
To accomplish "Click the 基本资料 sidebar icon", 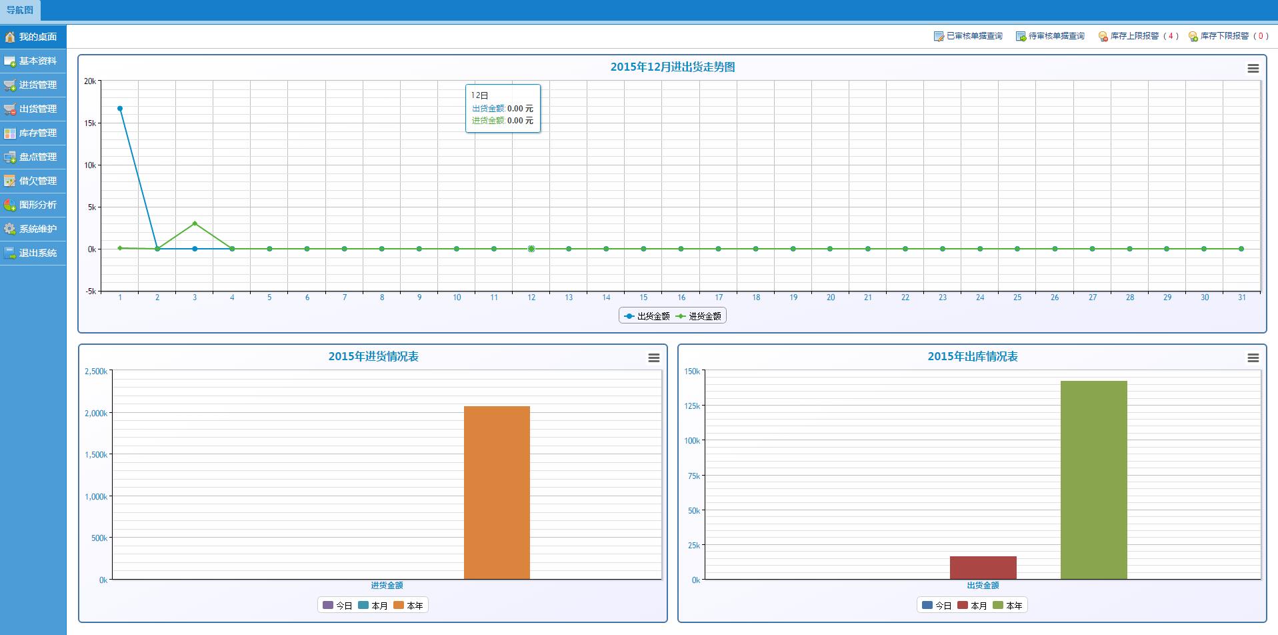I will click(x=10, y=61).
